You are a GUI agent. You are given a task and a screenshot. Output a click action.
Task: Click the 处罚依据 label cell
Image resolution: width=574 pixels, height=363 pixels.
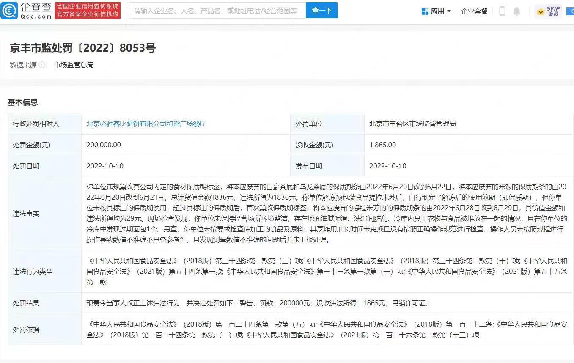44,329
